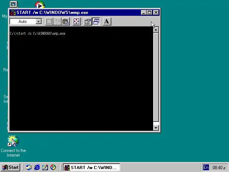Click the MS-DOS window title bar text
This screenshot has width=229, height=172.
pyautogui.click(x=52, y=13)
